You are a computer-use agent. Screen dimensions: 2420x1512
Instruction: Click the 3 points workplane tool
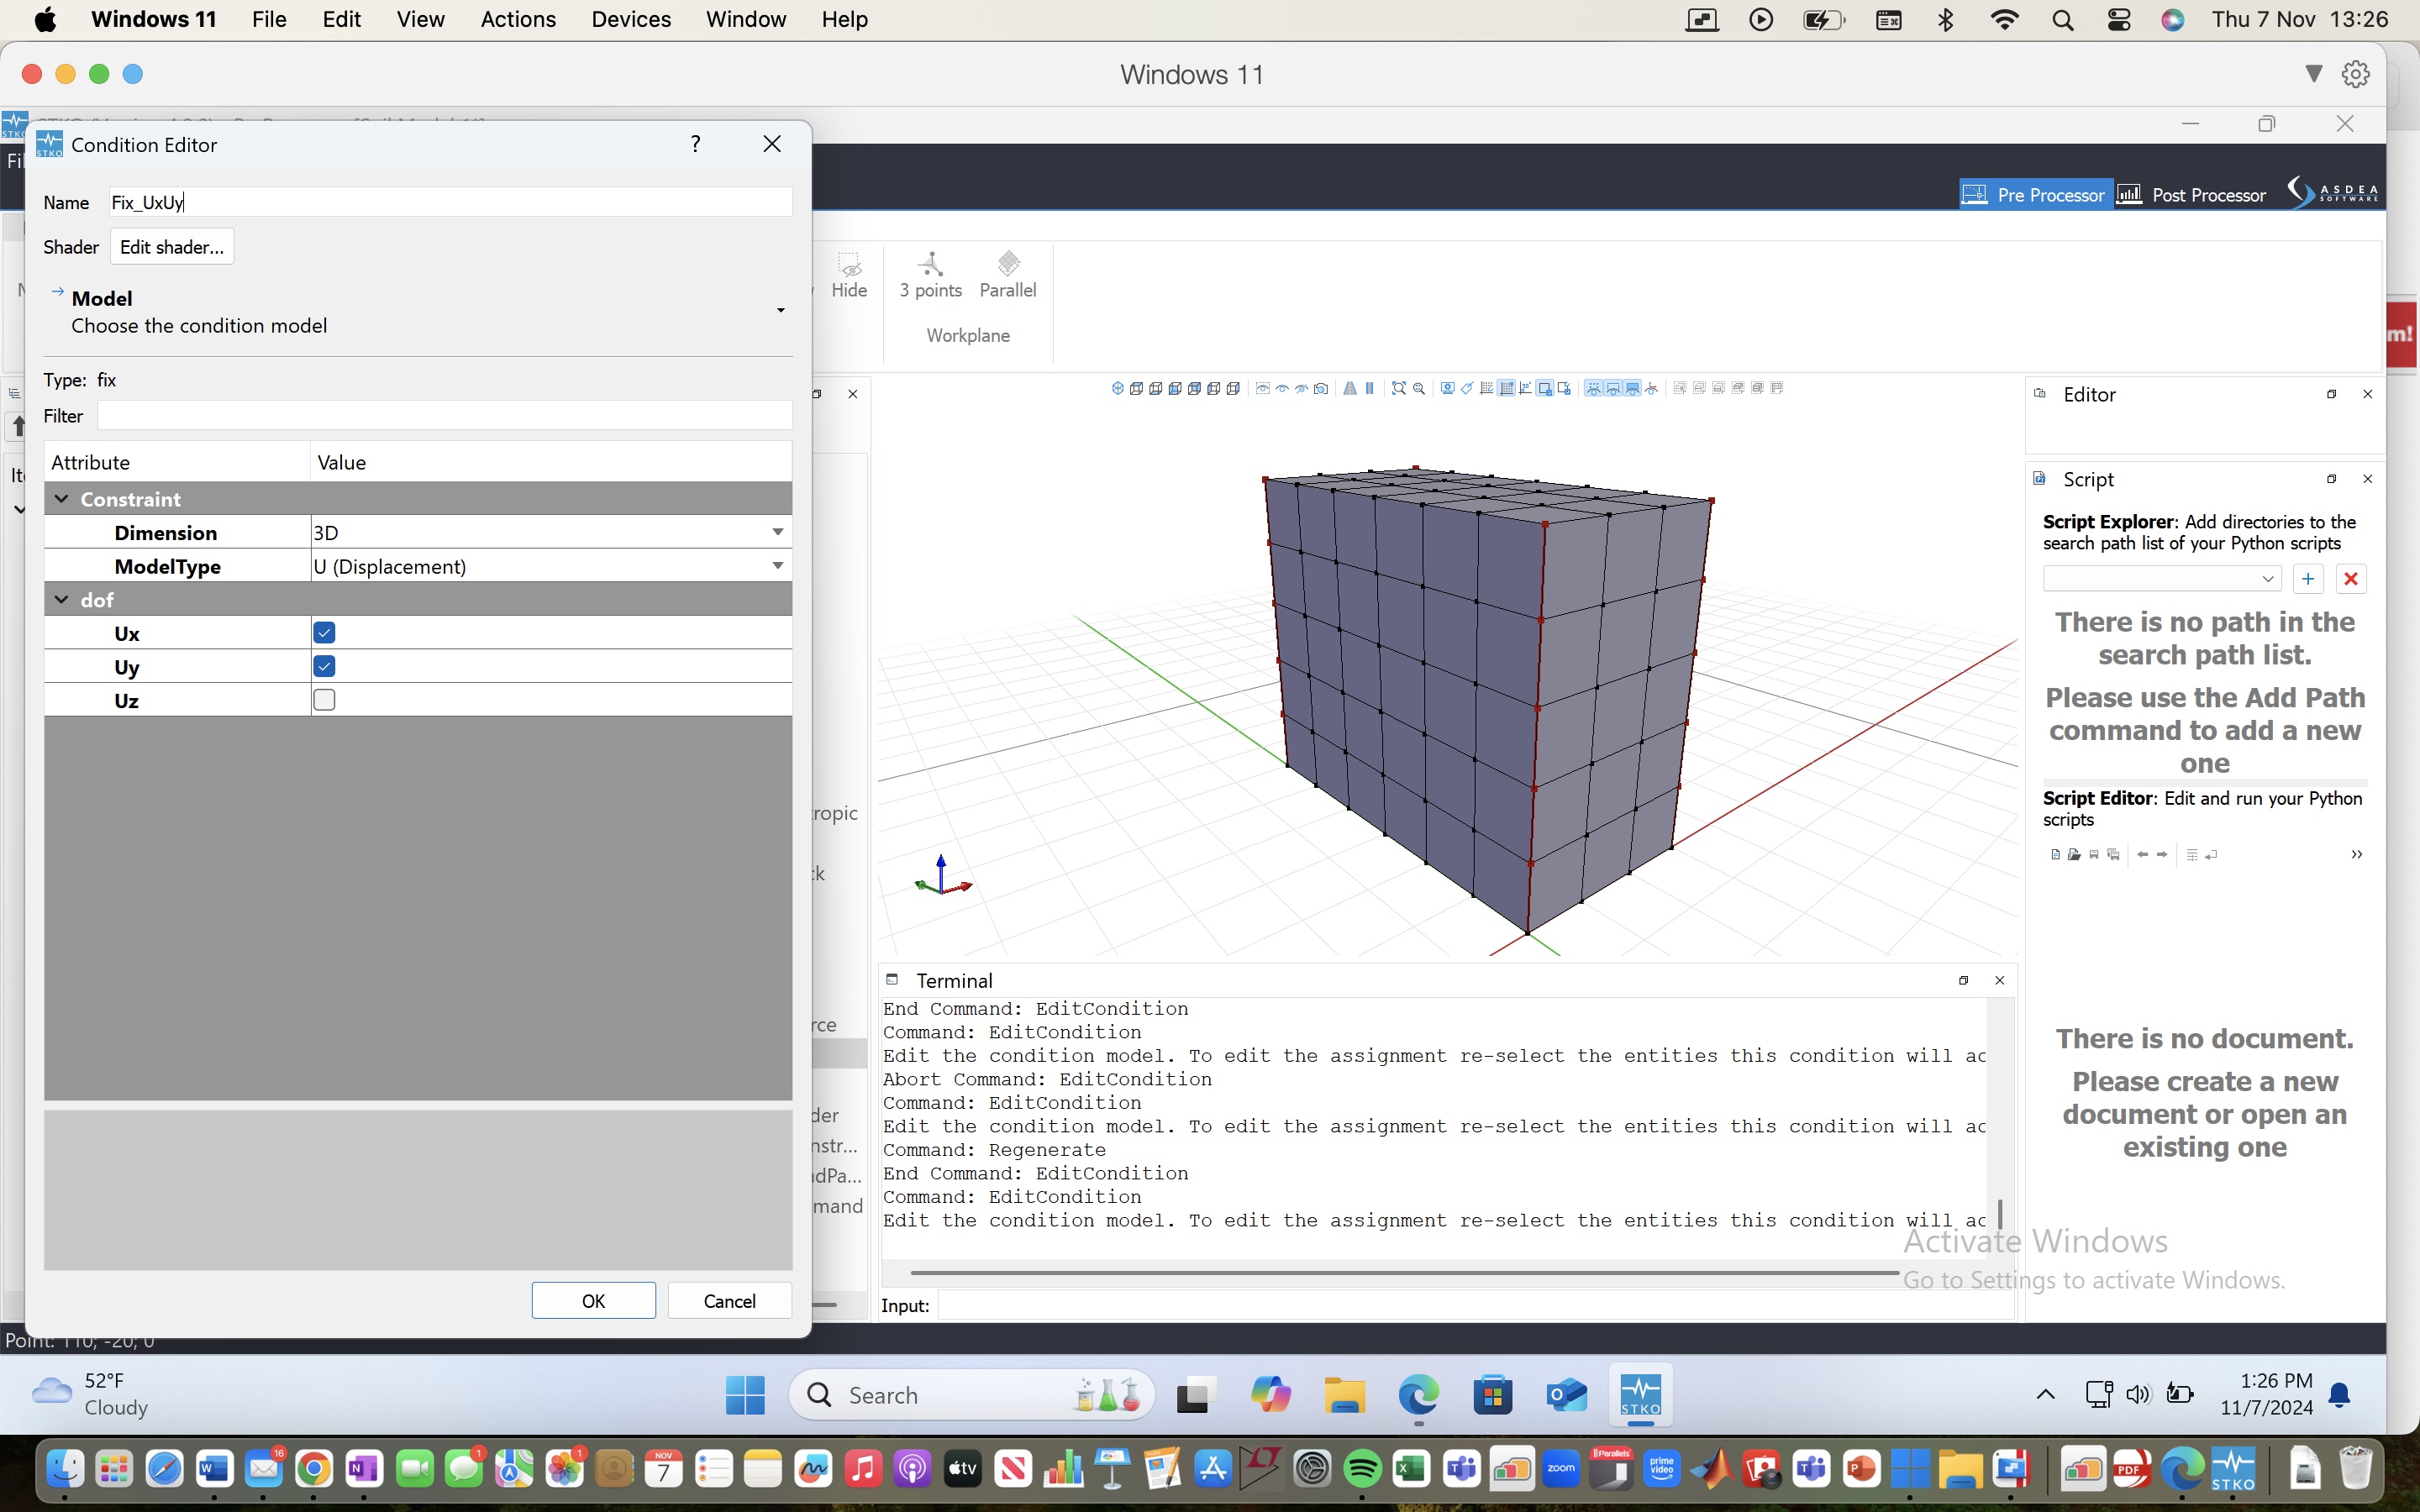coord(930,276)
